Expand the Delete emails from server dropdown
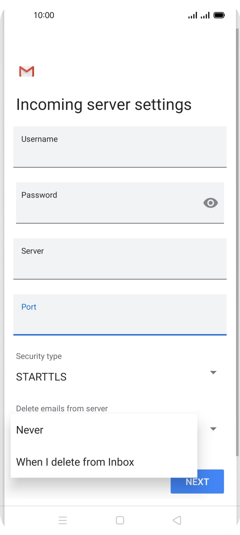This screenshot has width=240, height=535. coord(213,429)
